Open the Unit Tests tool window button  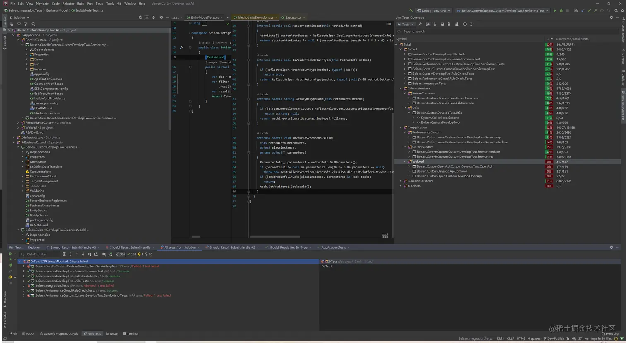[x=92, y=333]
